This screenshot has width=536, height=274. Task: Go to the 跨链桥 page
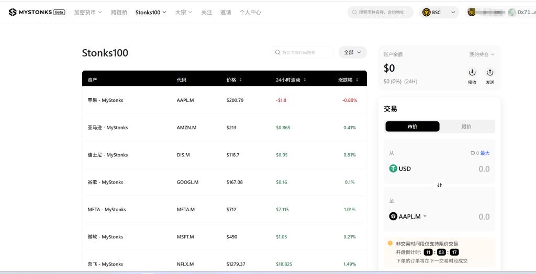pyautogui.click(x=119, y=12)
